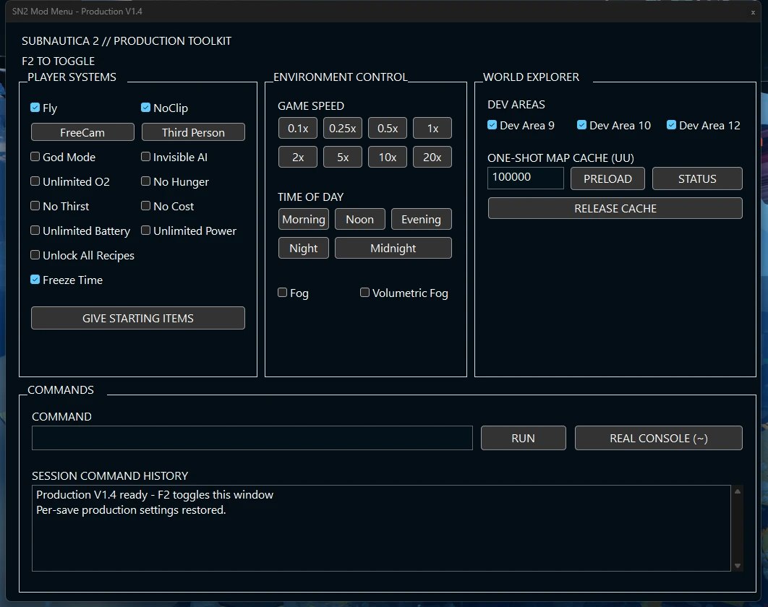Viewport: 768px width, 607px height.
Task: Set game speed to 20x
Action: 432,157
